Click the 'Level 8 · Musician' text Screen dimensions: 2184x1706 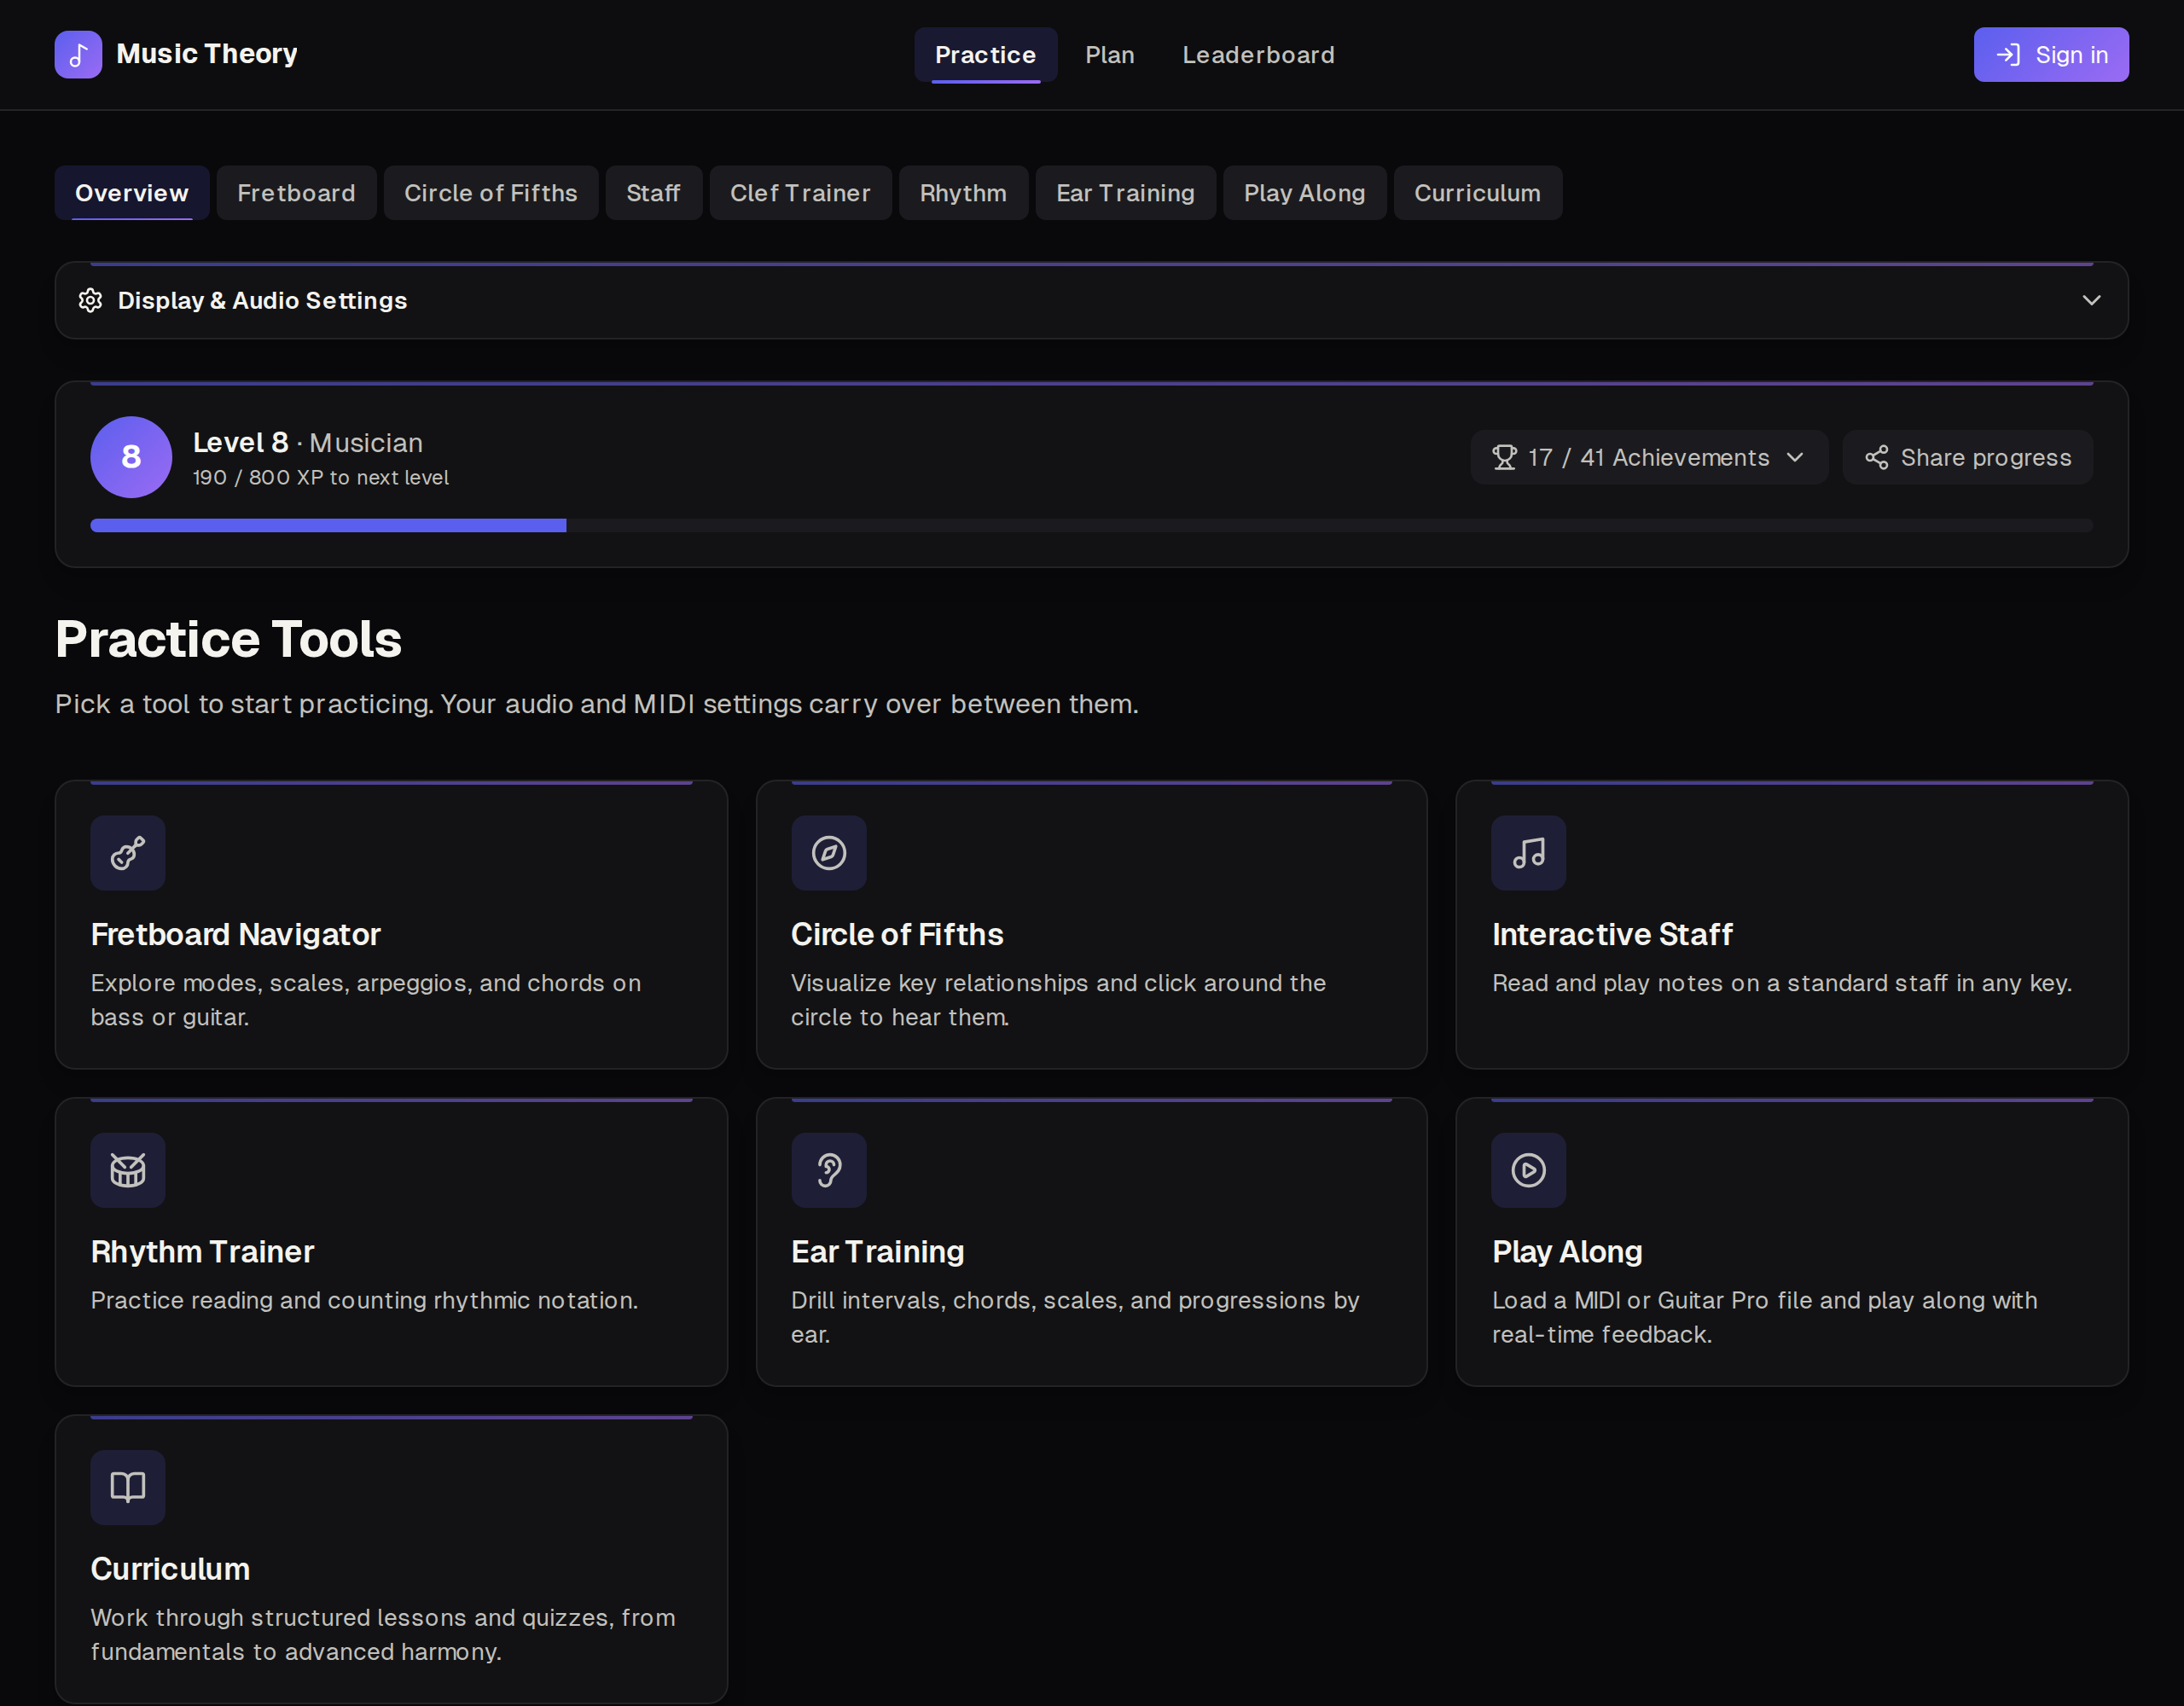tap(308, 442)
